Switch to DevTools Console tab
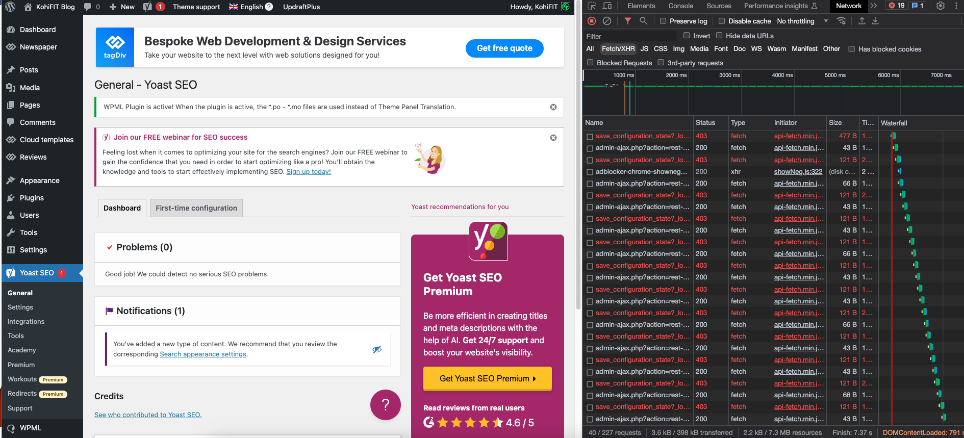 [x=680, y=6]
